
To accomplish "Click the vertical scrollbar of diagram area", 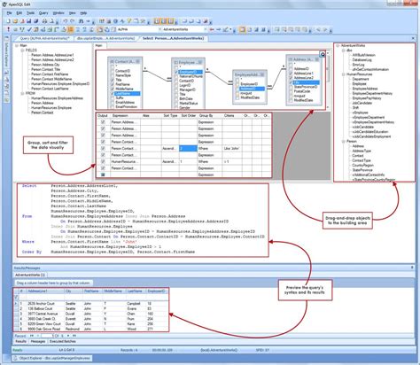I will [x=328, y=80].
